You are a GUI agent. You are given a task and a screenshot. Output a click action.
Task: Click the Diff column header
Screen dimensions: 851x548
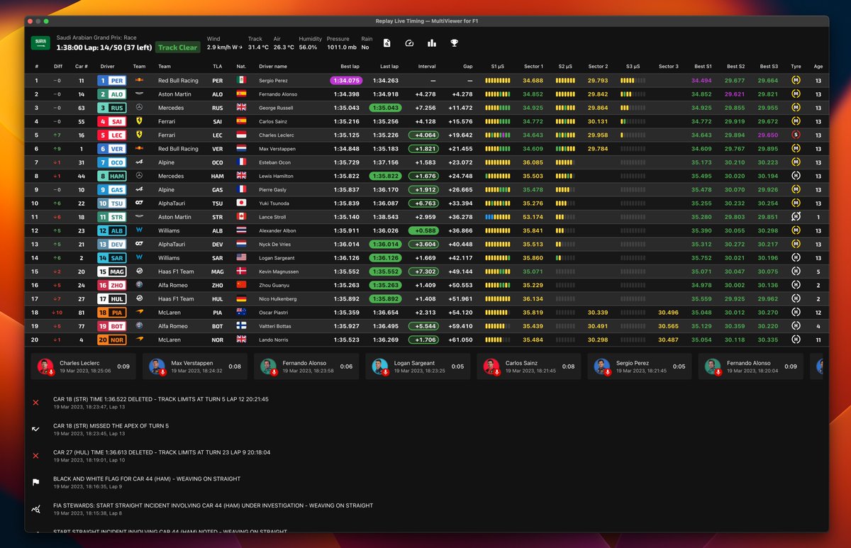[58, 66]
